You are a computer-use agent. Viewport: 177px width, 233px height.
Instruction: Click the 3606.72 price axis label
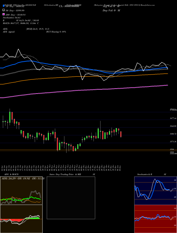[x=173, y=134]
